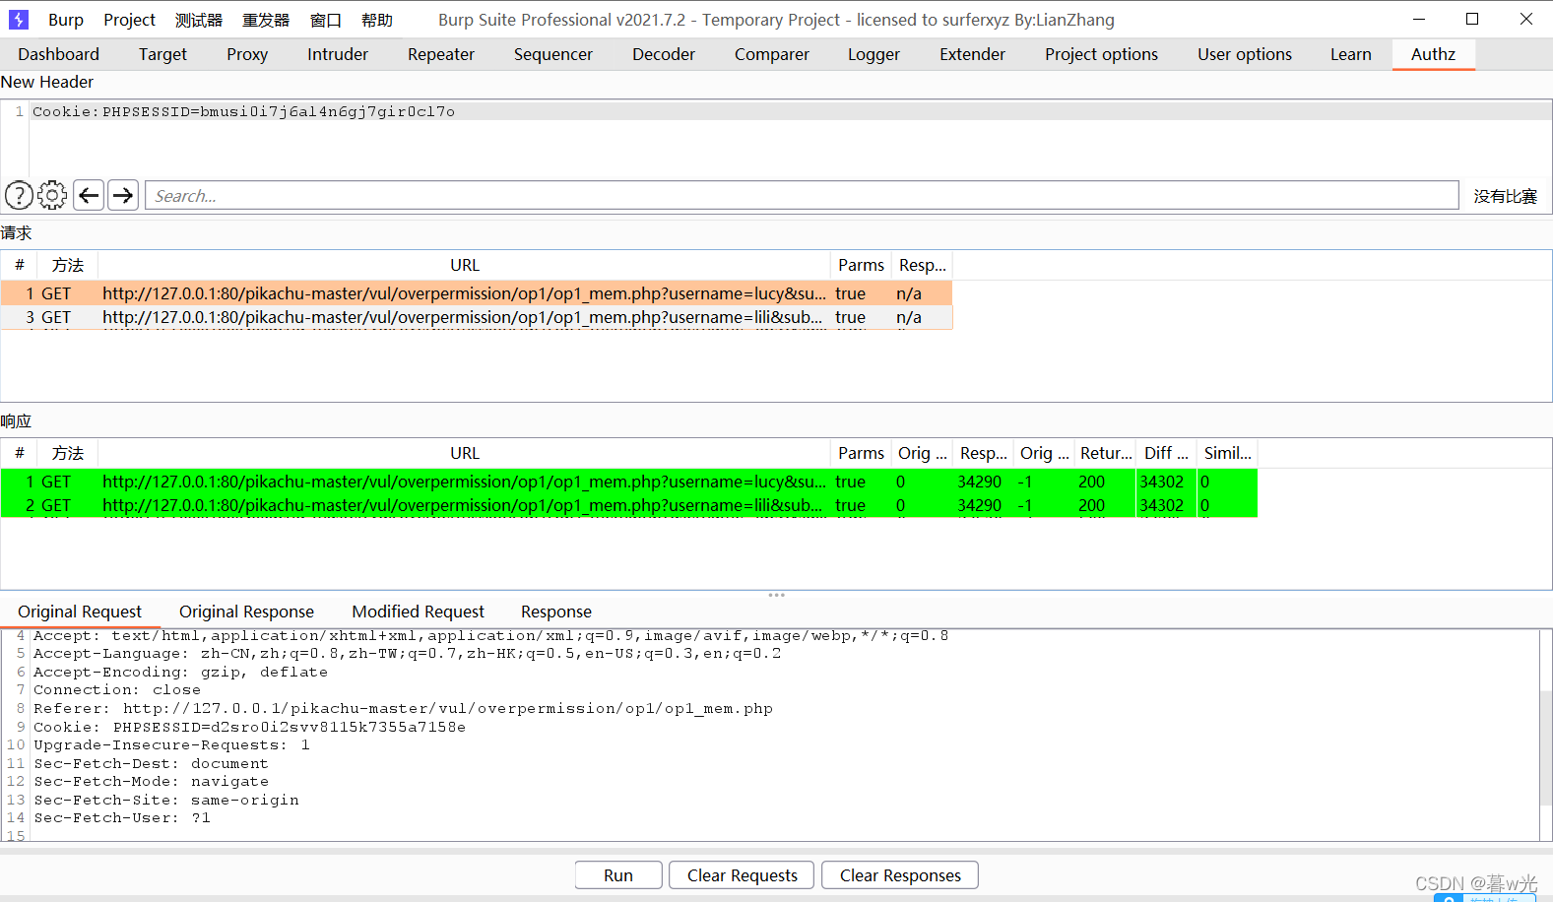Show the Original Request tab
Viewport: 1553px width, 902px height.
coord(80,612)
